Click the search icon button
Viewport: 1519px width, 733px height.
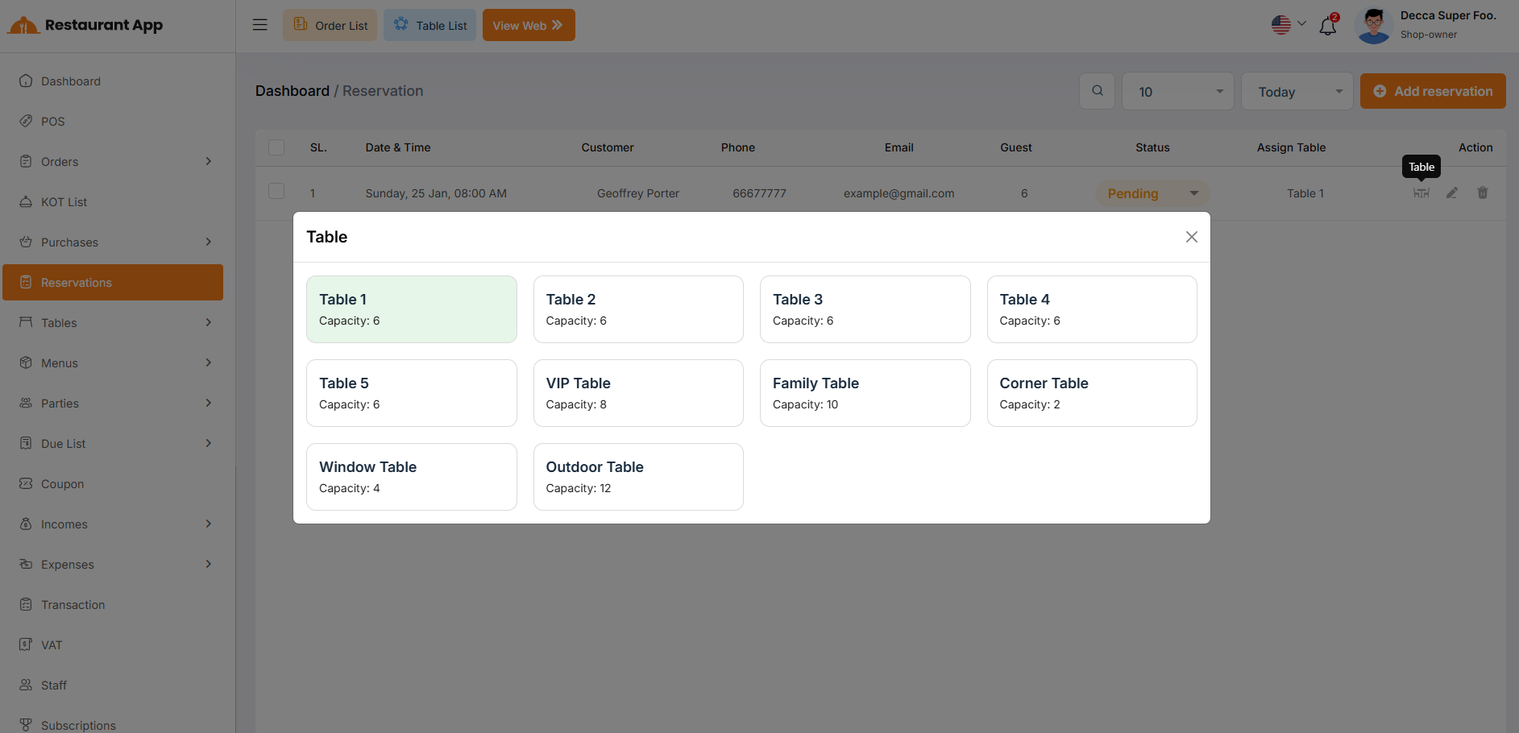click(1097, 91)
